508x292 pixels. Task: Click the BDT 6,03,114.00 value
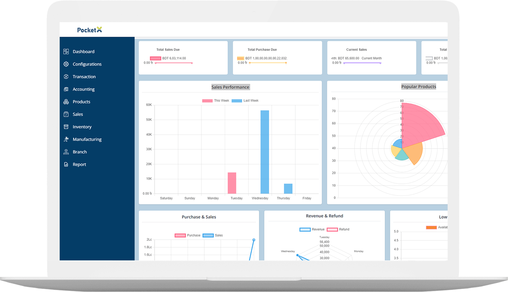pos(174,58)
